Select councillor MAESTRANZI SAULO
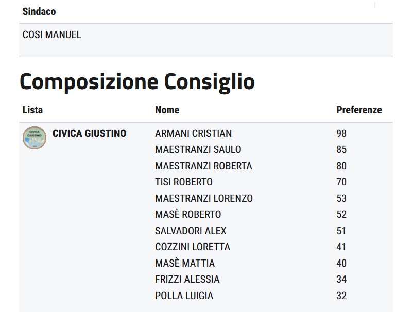Screen dimensions: 413x312 click(x=198, y=150)
